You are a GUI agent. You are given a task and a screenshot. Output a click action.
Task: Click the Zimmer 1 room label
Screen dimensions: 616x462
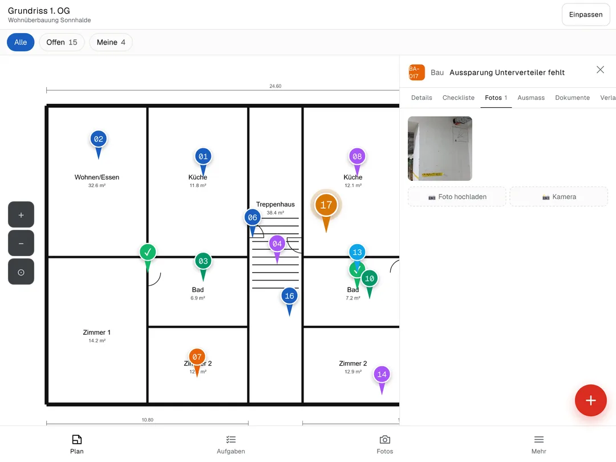pos(96,333)
